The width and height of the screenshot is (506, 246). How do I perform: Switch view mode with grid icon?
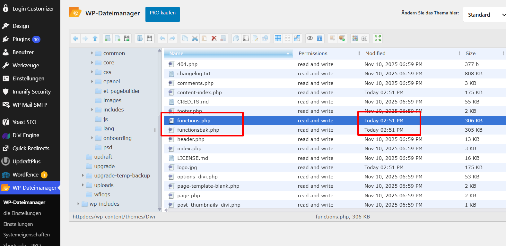tap(355, 38)
